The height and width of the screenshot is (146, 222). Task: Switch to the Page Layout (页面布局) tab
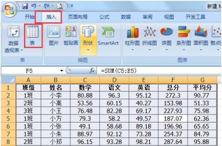(x=78, y=17)
